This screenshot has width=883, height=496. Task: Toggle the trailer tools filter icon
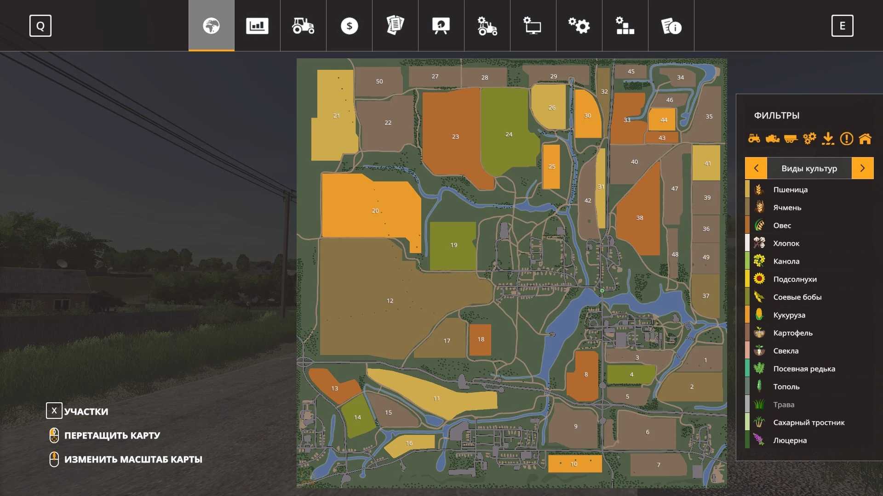coord(791,138)
